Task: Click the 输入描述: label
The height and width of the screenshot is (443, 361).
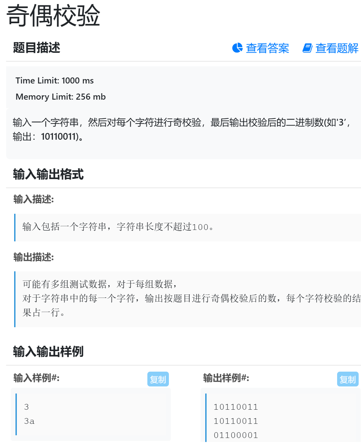Action: pyautogui.click(x=33, y=199)
